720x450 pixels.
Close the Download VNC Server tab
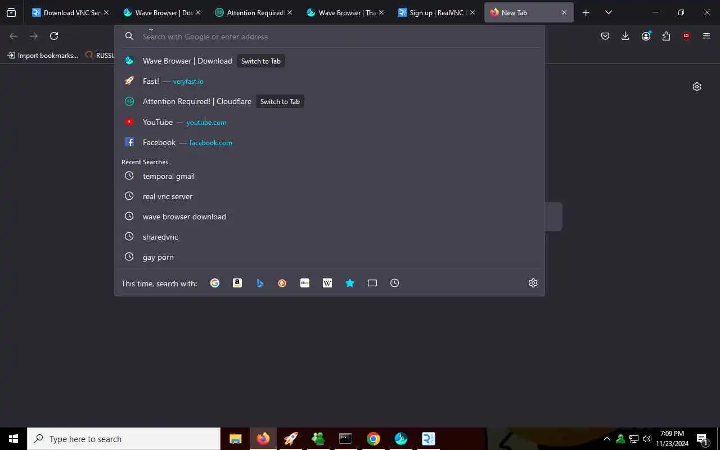pos(106,12)
